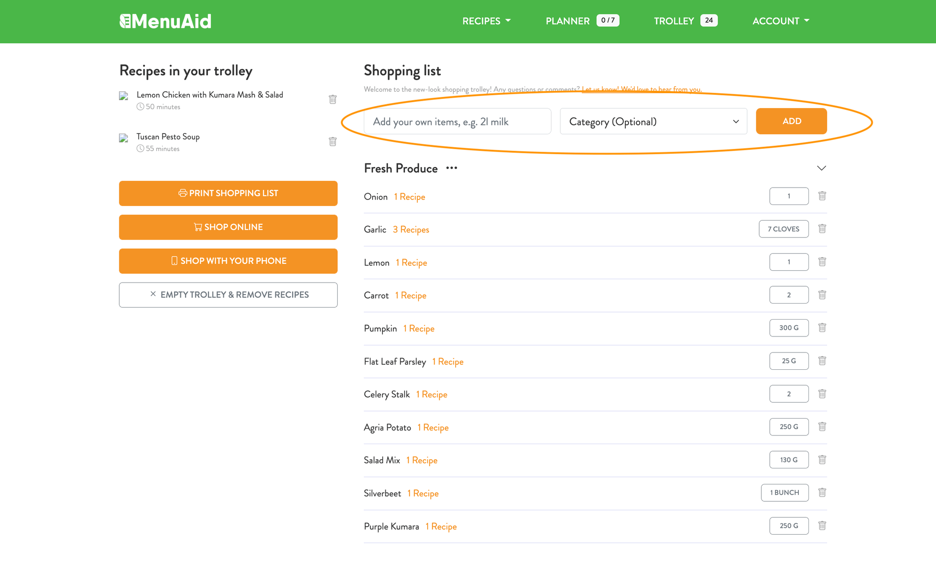This screenshot has width=936, height=567.
Task: Click the MenuAid logo
Action: [x=165, y=21]
